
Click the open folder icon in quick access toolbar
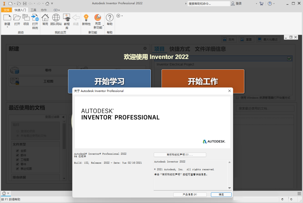click(x=19, y=3)
